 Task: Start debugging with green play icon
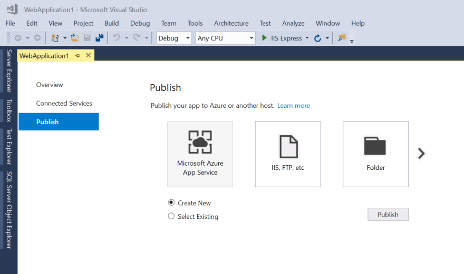264,38
